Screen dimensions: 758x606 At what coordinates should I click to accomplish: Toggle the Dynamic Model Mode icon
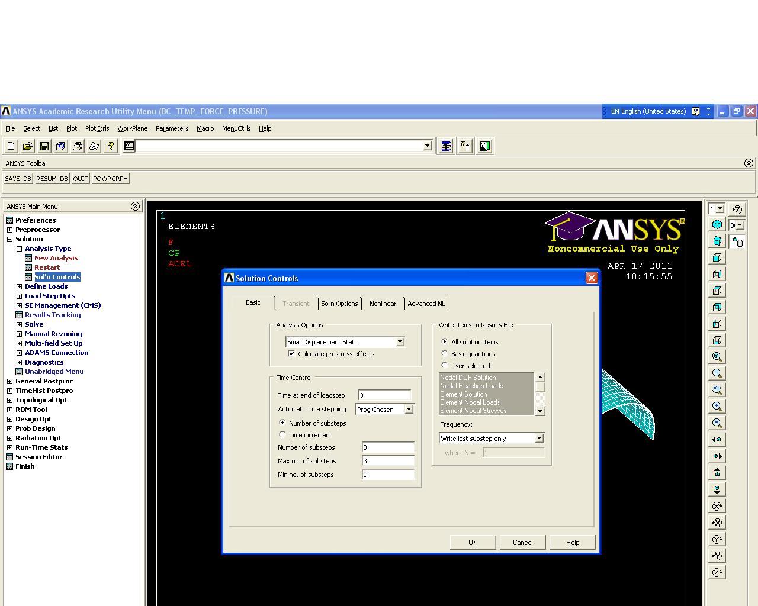coord(737,241)
